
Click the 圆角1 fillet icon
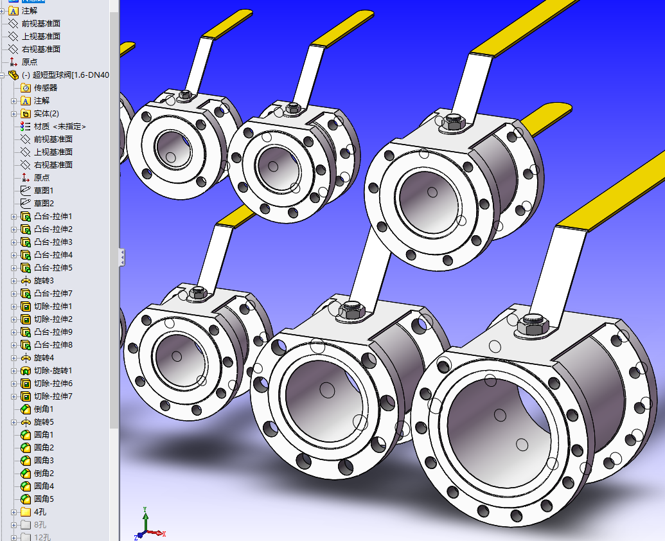(x=26, y=434)
